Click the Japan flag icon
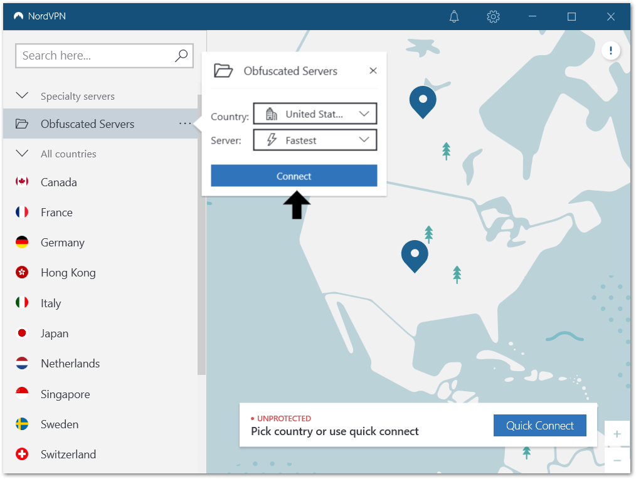Screen dimensions: 636x479 (x=22, y=333)
